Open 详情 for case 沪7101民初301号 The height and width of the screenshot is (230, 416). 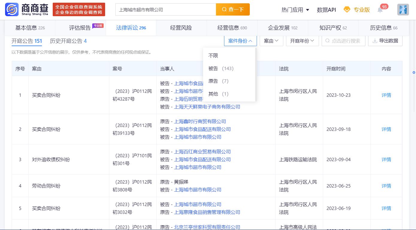(386, 160)
